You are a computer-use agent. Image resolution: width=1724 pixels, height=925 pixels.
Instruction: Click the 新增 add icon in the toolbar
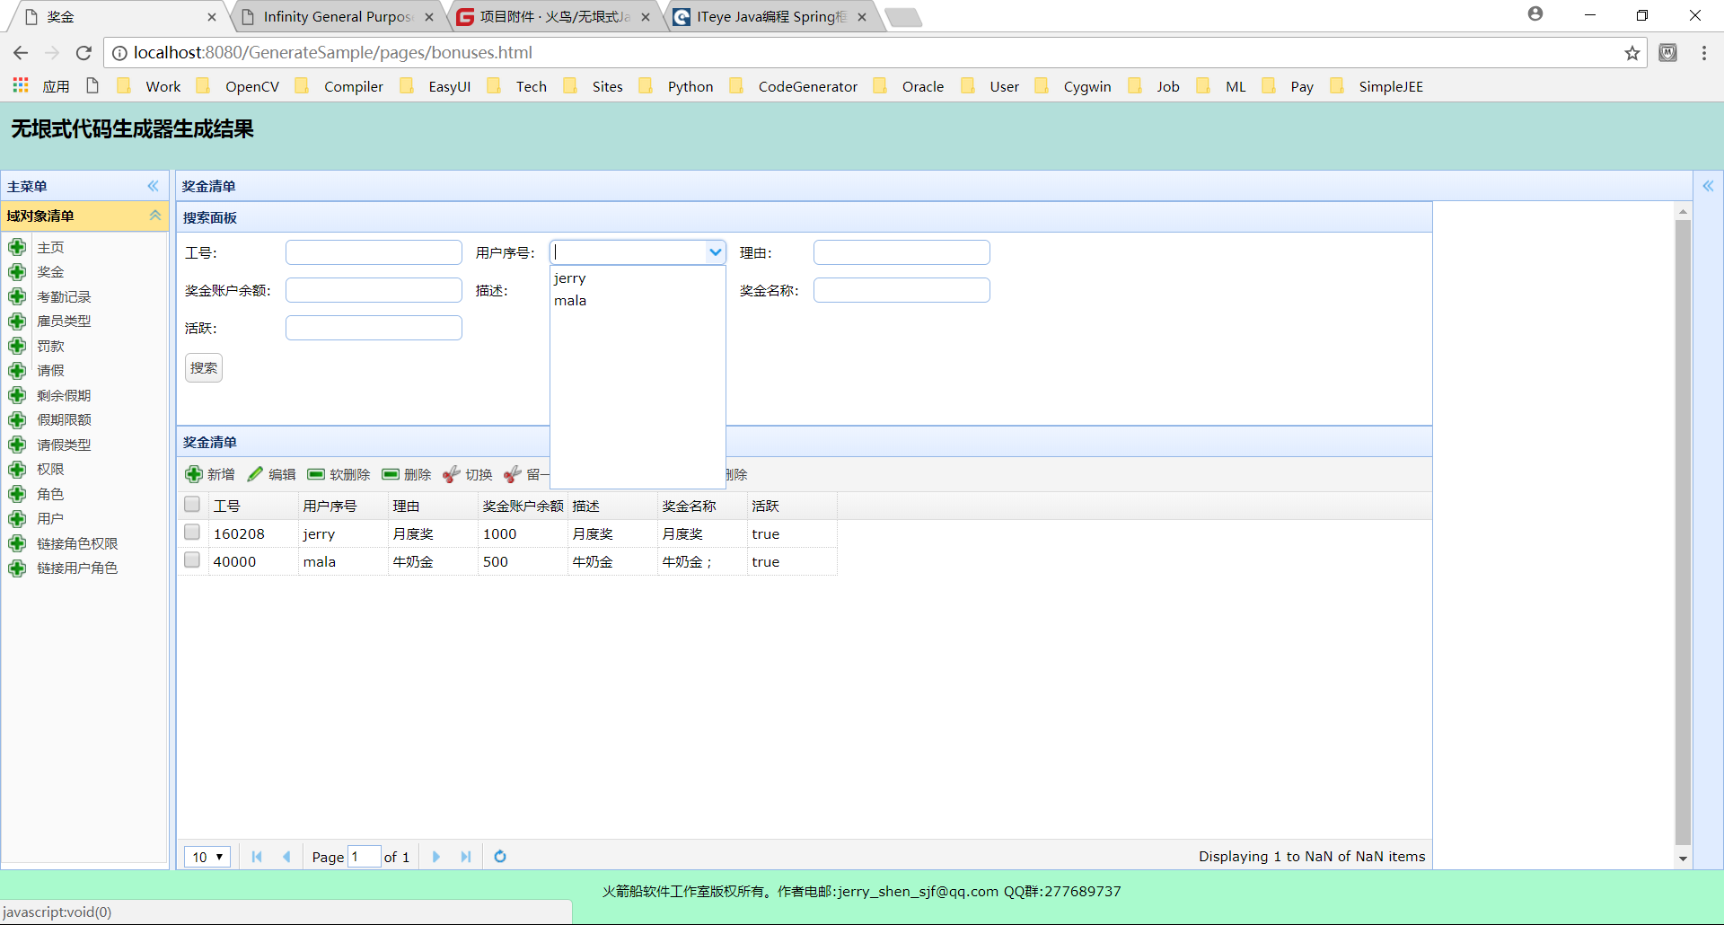coord(194,474)
